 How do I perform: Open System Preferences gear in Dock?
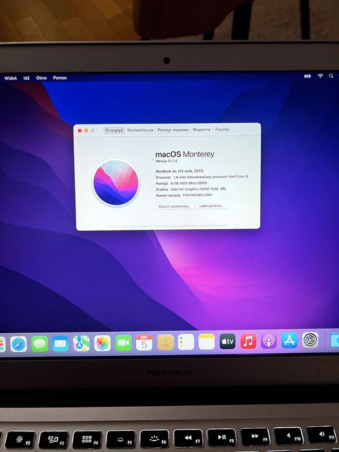click(310, 340)
